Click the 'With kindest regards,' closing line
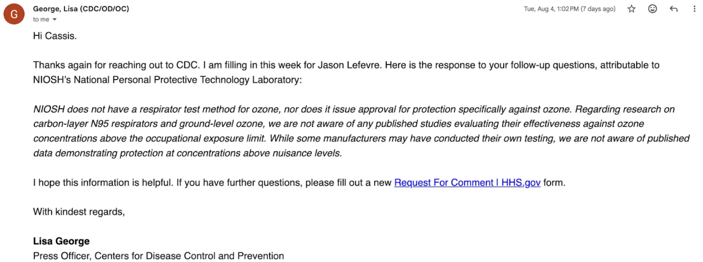 tap(79, 212)
